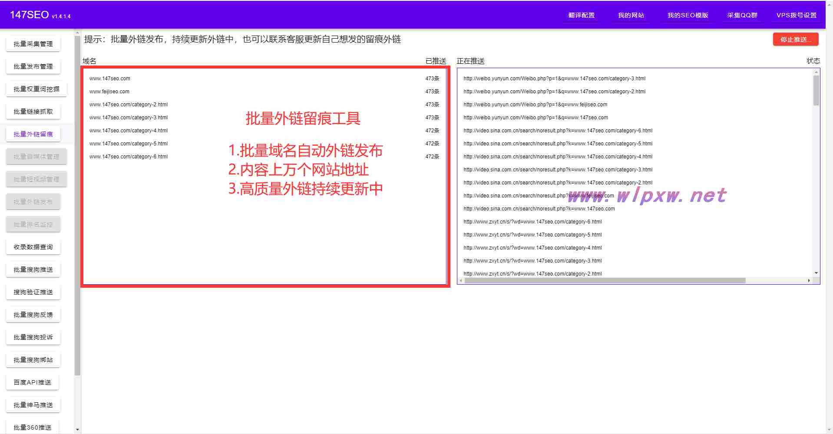Open 搜狗验证推送 in the sidebar

pyautogui.click(x=33, y=292)
